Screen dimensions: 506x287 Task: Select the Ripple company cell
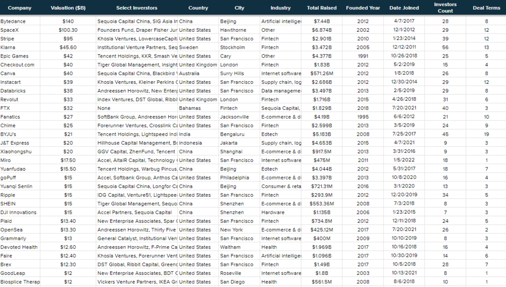point(20,196)
